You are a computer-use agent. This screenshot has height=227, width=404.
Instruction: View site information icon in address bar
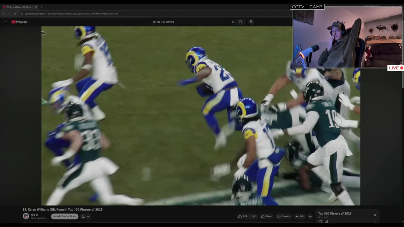(x=21, y=14)
